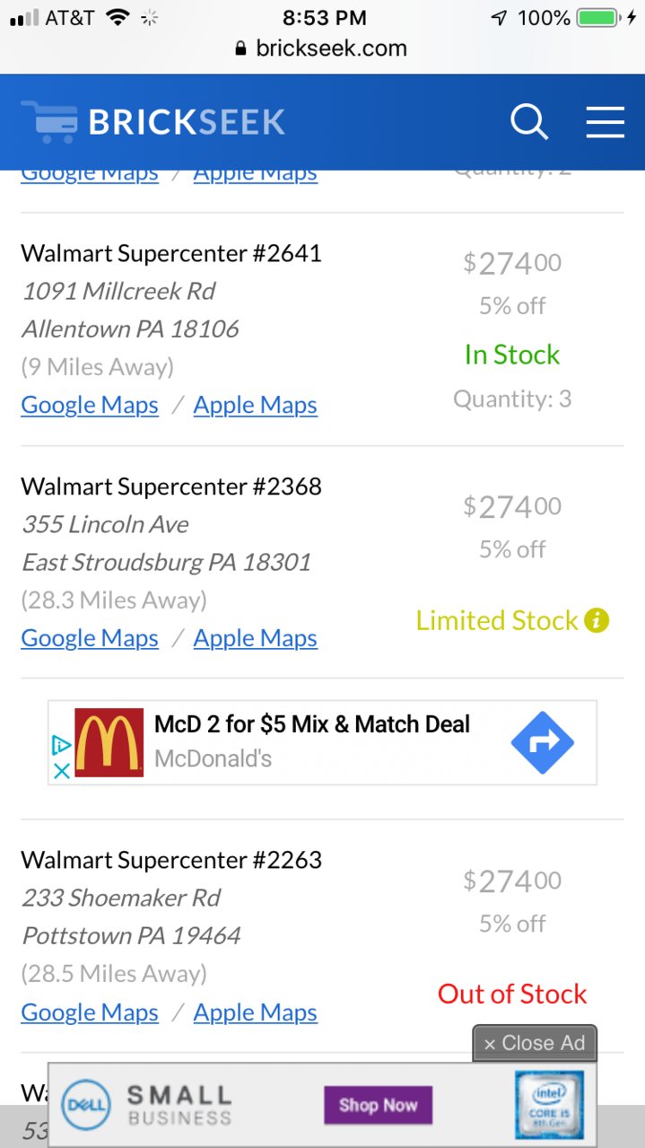This screenshot has width=645, height=1148.
Task: Open Apple Maps for the East Stroudsburg store
Action: coord(256,638)
